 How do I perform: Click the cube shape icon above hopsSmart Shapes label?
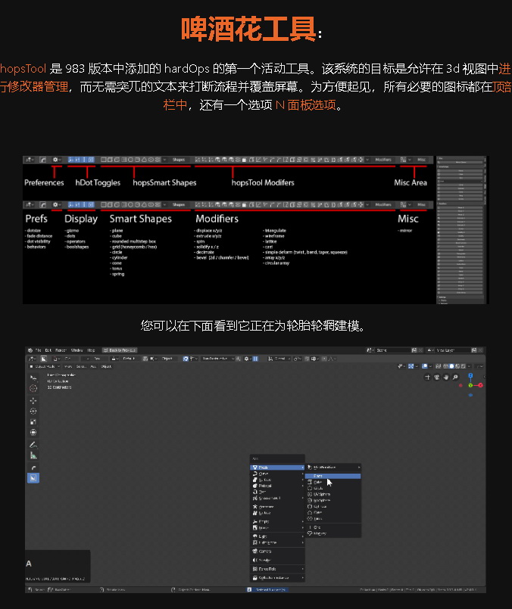pos(110,160)
